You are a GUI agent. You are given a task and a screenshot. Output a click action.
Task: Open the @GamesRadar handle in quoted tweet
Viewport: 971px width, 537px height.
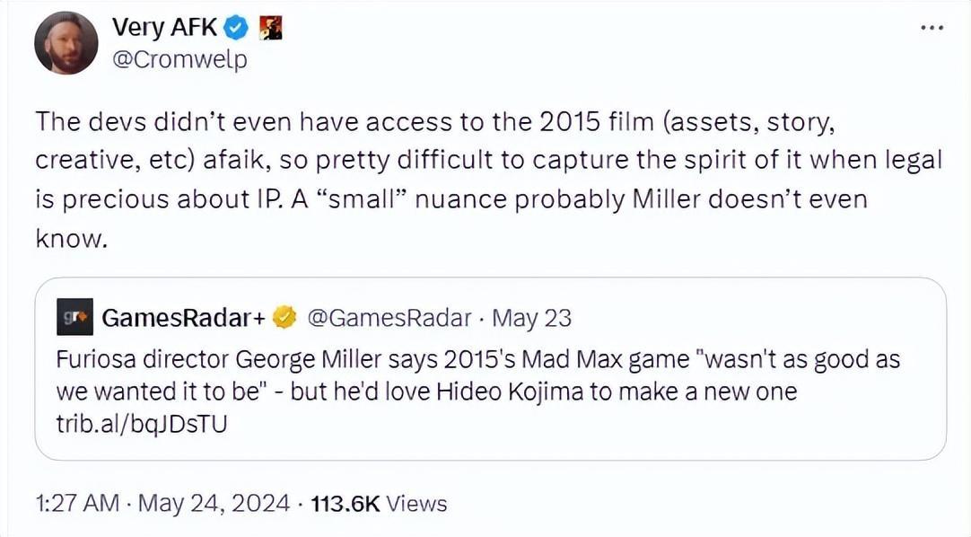click(389, 318)
